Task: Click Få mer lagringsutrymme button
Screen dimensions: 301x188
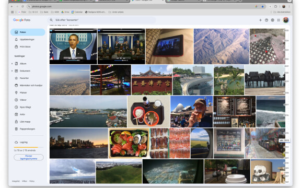Action: click(x=29, y=157)
